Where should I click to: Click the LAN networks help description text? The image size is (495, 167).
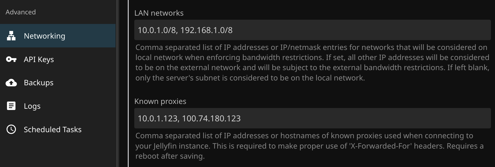(x=312, y=63)
